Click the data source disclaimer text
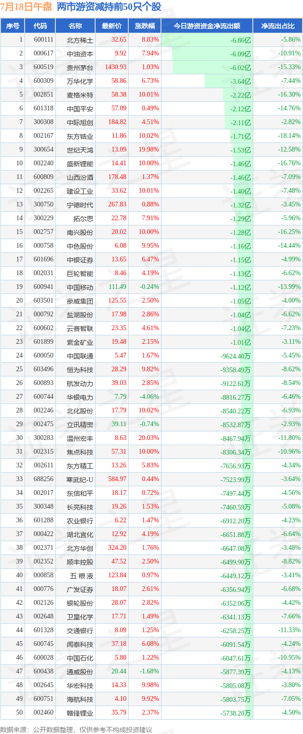Image resolution: width=303 pixels, height=734 pixels. pos(76,729)
